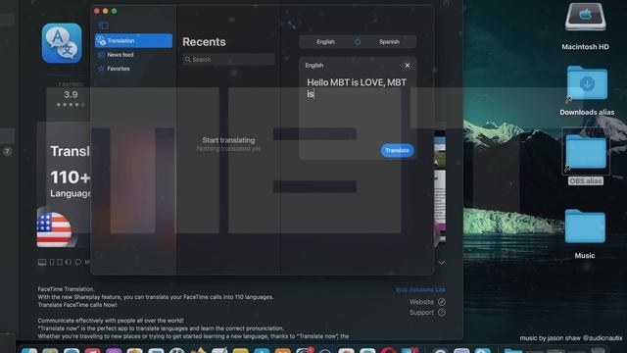Image resolution: width=627 pixels, height=353 pixels.
Task: Open the Web Solutions Ltd developer link
Action: 420,290
